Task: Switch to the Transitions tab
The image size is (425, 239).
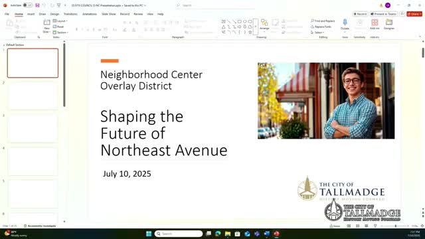Action: click(x=70, y=14)
